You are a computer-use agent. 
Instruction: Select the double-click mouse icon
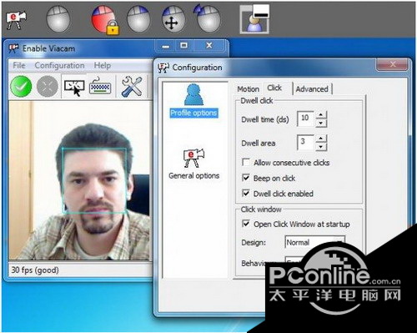click(x=207, y=18)
